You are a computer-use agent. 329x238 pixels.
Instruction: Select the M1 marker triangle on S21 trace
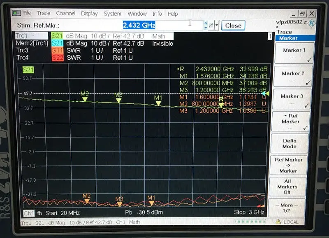(x=158, y=103)
